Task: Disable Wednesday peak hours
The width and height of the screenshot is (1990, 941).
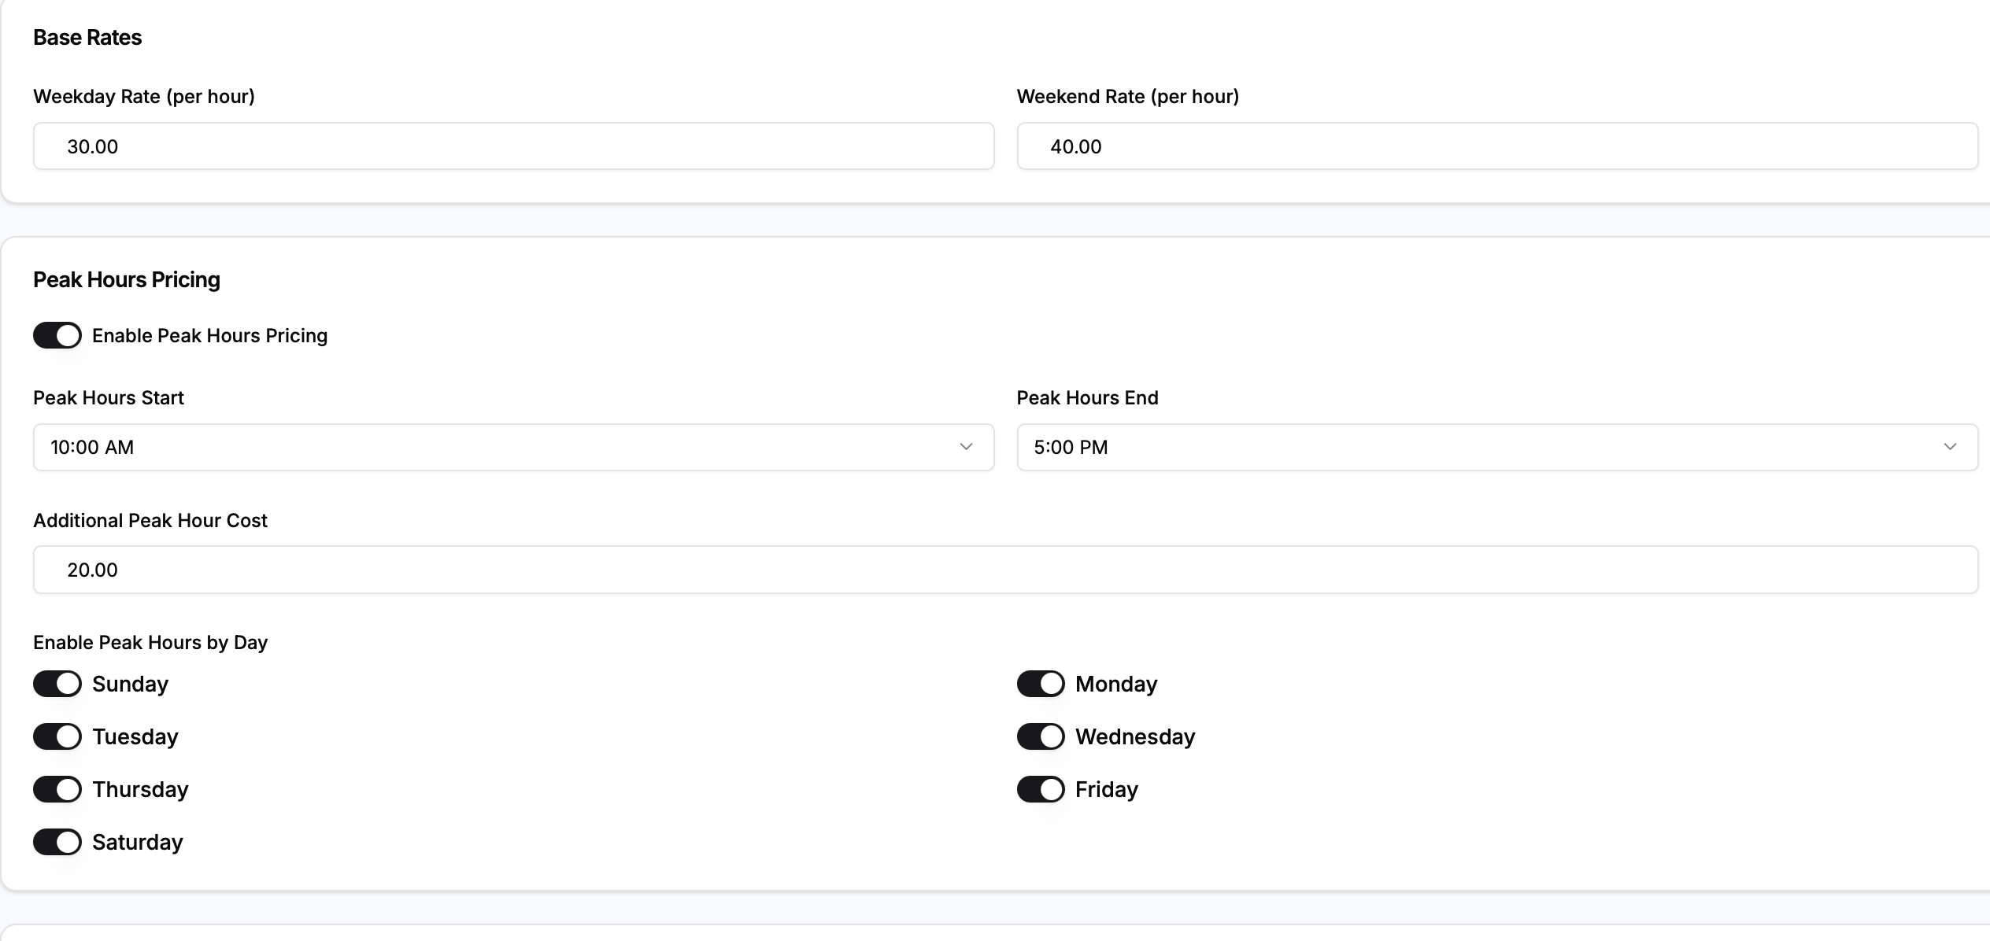Action: [1040, 736]
